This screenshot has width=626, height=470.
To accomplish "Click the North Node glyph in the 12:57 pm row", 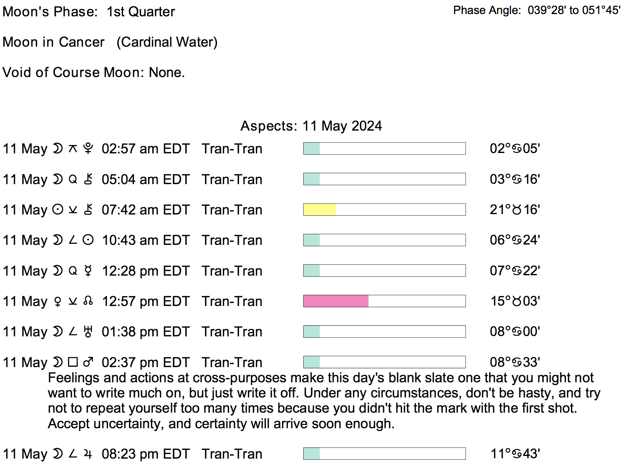I will pyautogui.click(x=88, y=301).
